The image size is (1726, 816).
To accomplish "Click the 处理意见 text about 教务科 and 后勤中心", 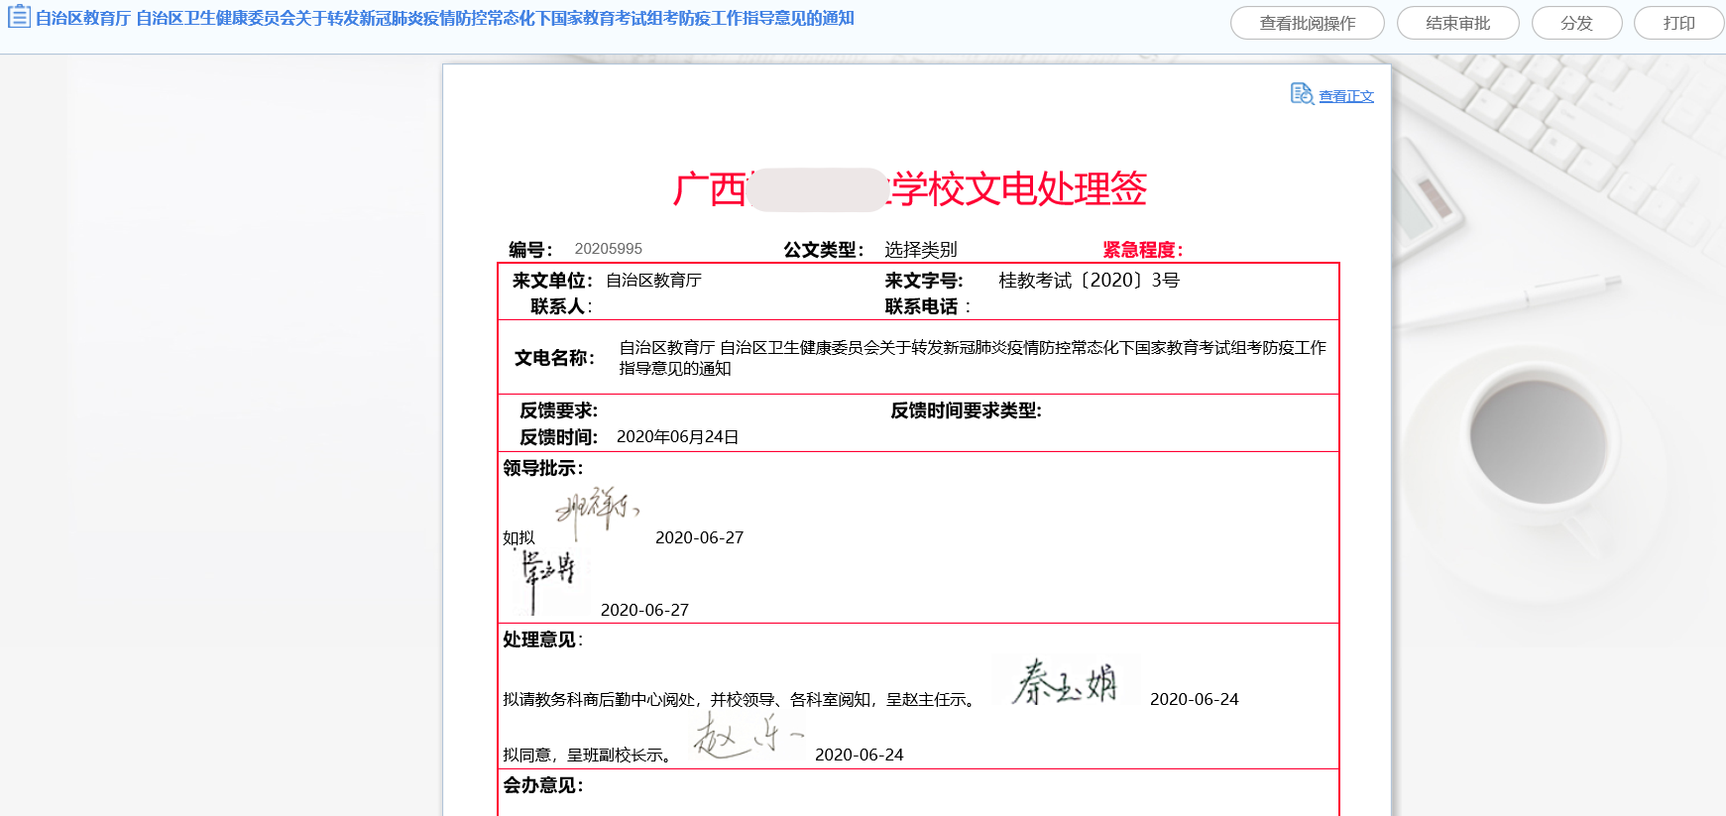I will 740,700.
